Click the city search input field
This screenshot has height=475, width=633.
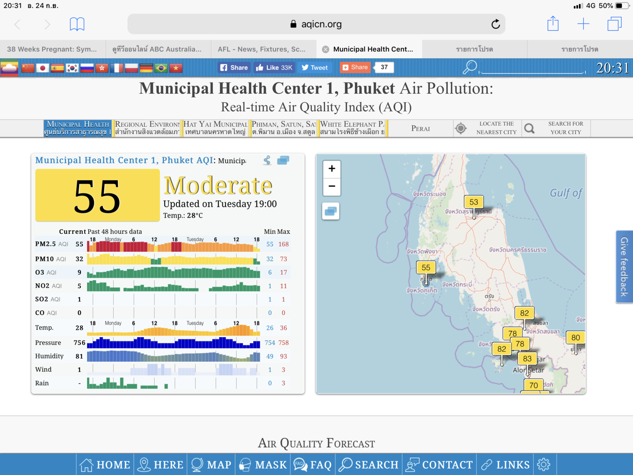tap(532, 68)
